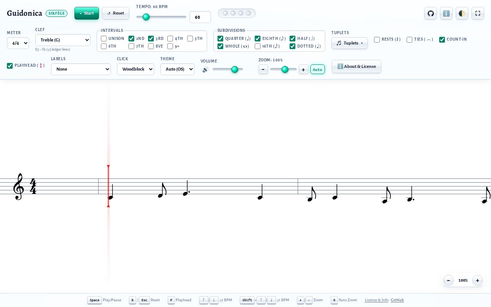Uncheck the 3rd interval

[151, 38]
